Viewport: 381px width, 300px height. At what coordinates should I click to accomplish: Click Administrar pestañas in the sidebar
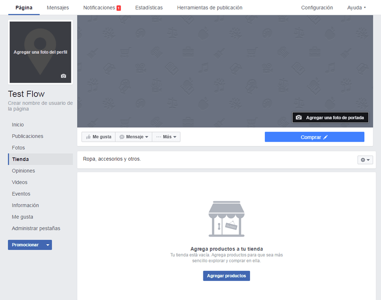coord(36,229)
